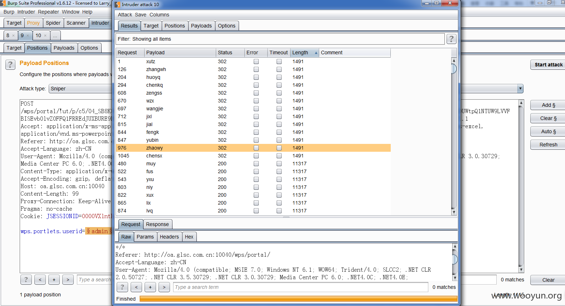The width and height of the screenshot is (565, 306).
Task: Close Intruder tab 9
Action: click(x=28, y=36)
